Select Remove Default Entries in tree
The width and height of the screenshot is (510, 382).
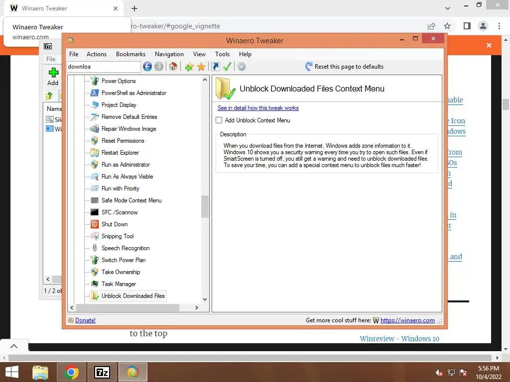click(129, 117)
